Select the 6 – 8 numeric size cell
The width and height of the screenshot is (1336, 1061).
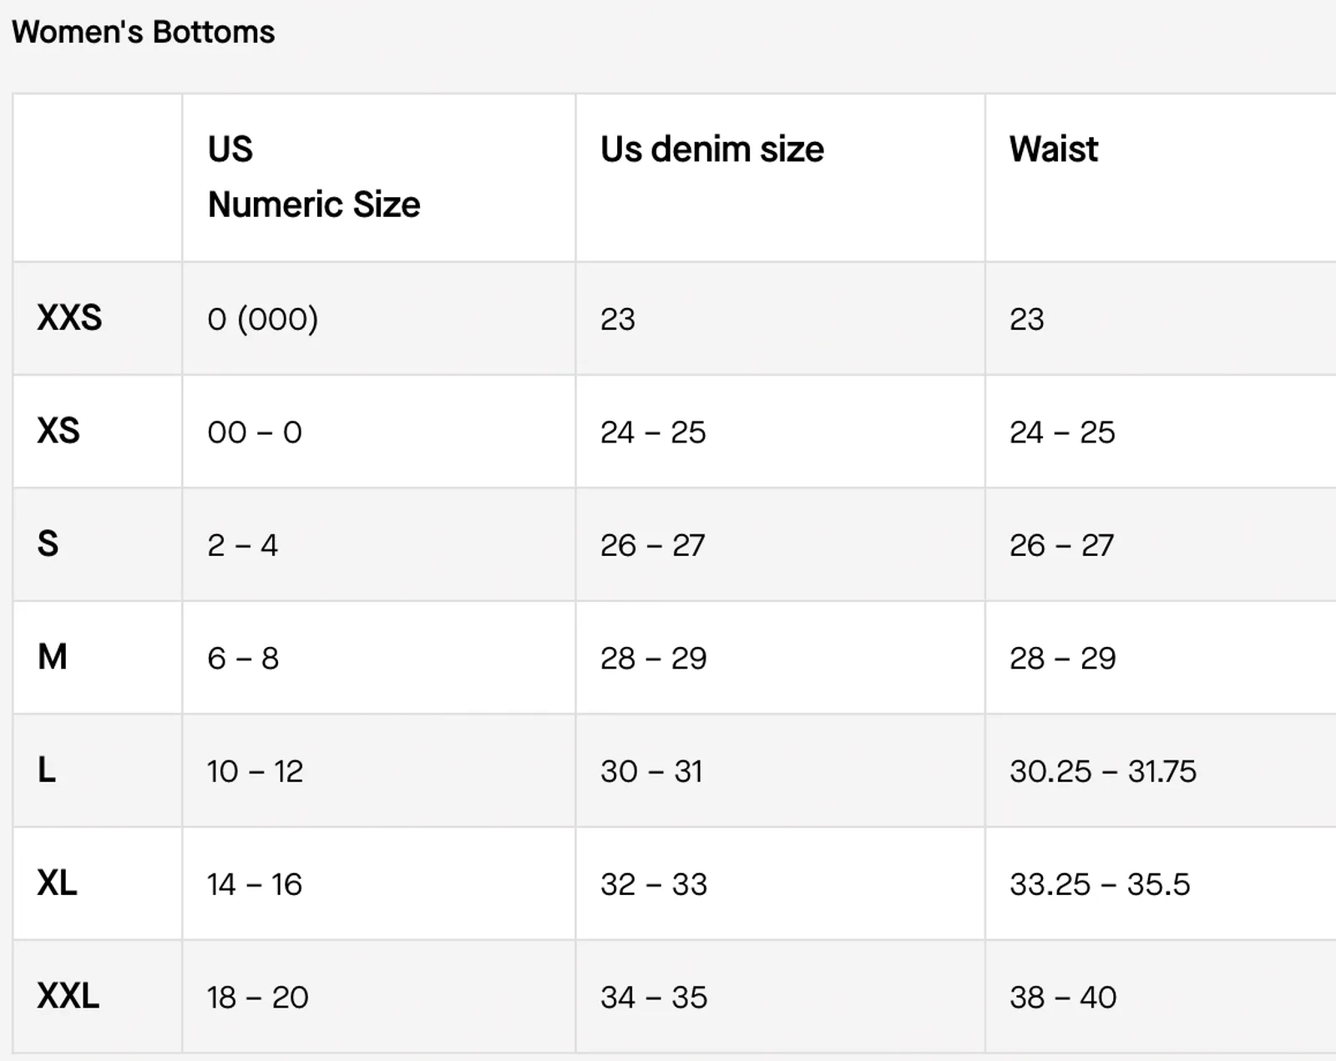tap(243, 658)
